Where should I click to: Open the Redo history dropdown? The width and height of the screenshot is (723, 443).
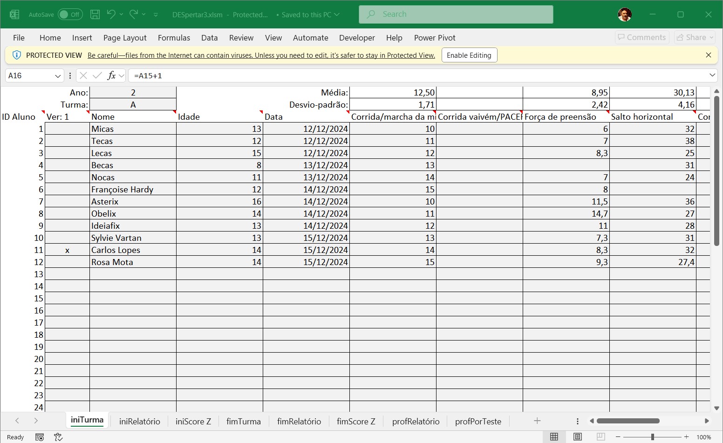144,14
